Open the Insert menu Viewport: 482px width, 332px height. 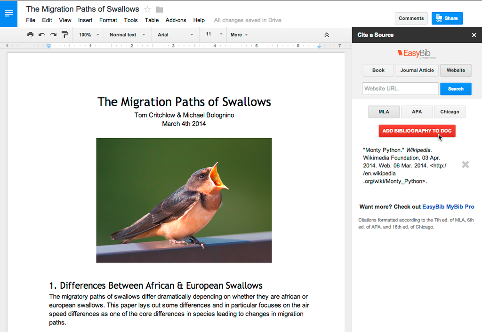coord(85,20)
